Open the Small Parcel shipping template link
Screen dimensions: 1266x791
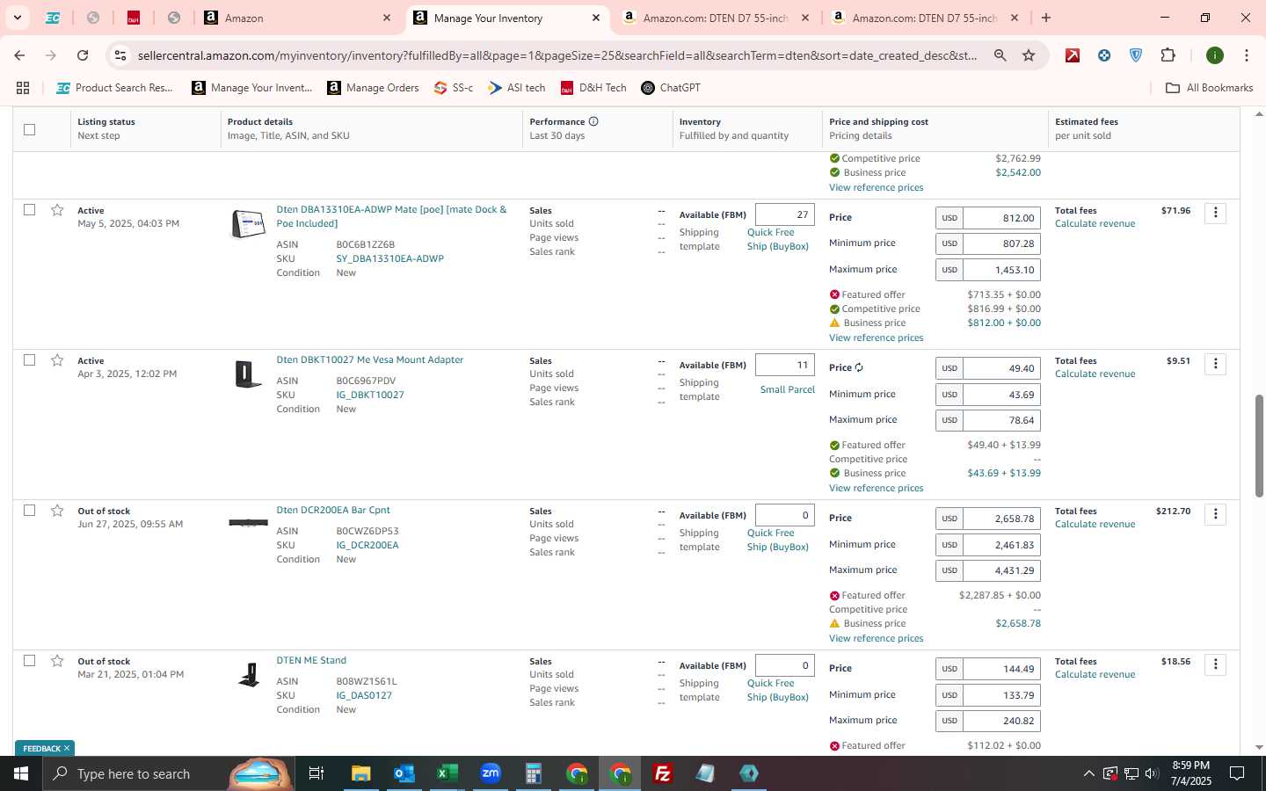pyautogui.click(x=787, y=389)
